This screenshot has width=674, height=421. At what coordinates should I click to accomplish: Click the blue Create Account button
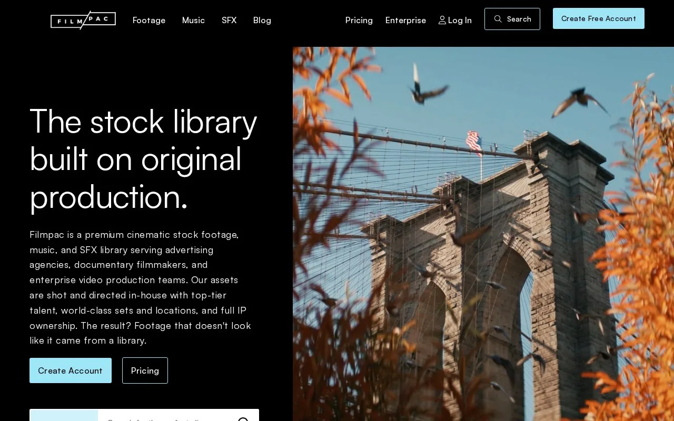coord(71,370)
